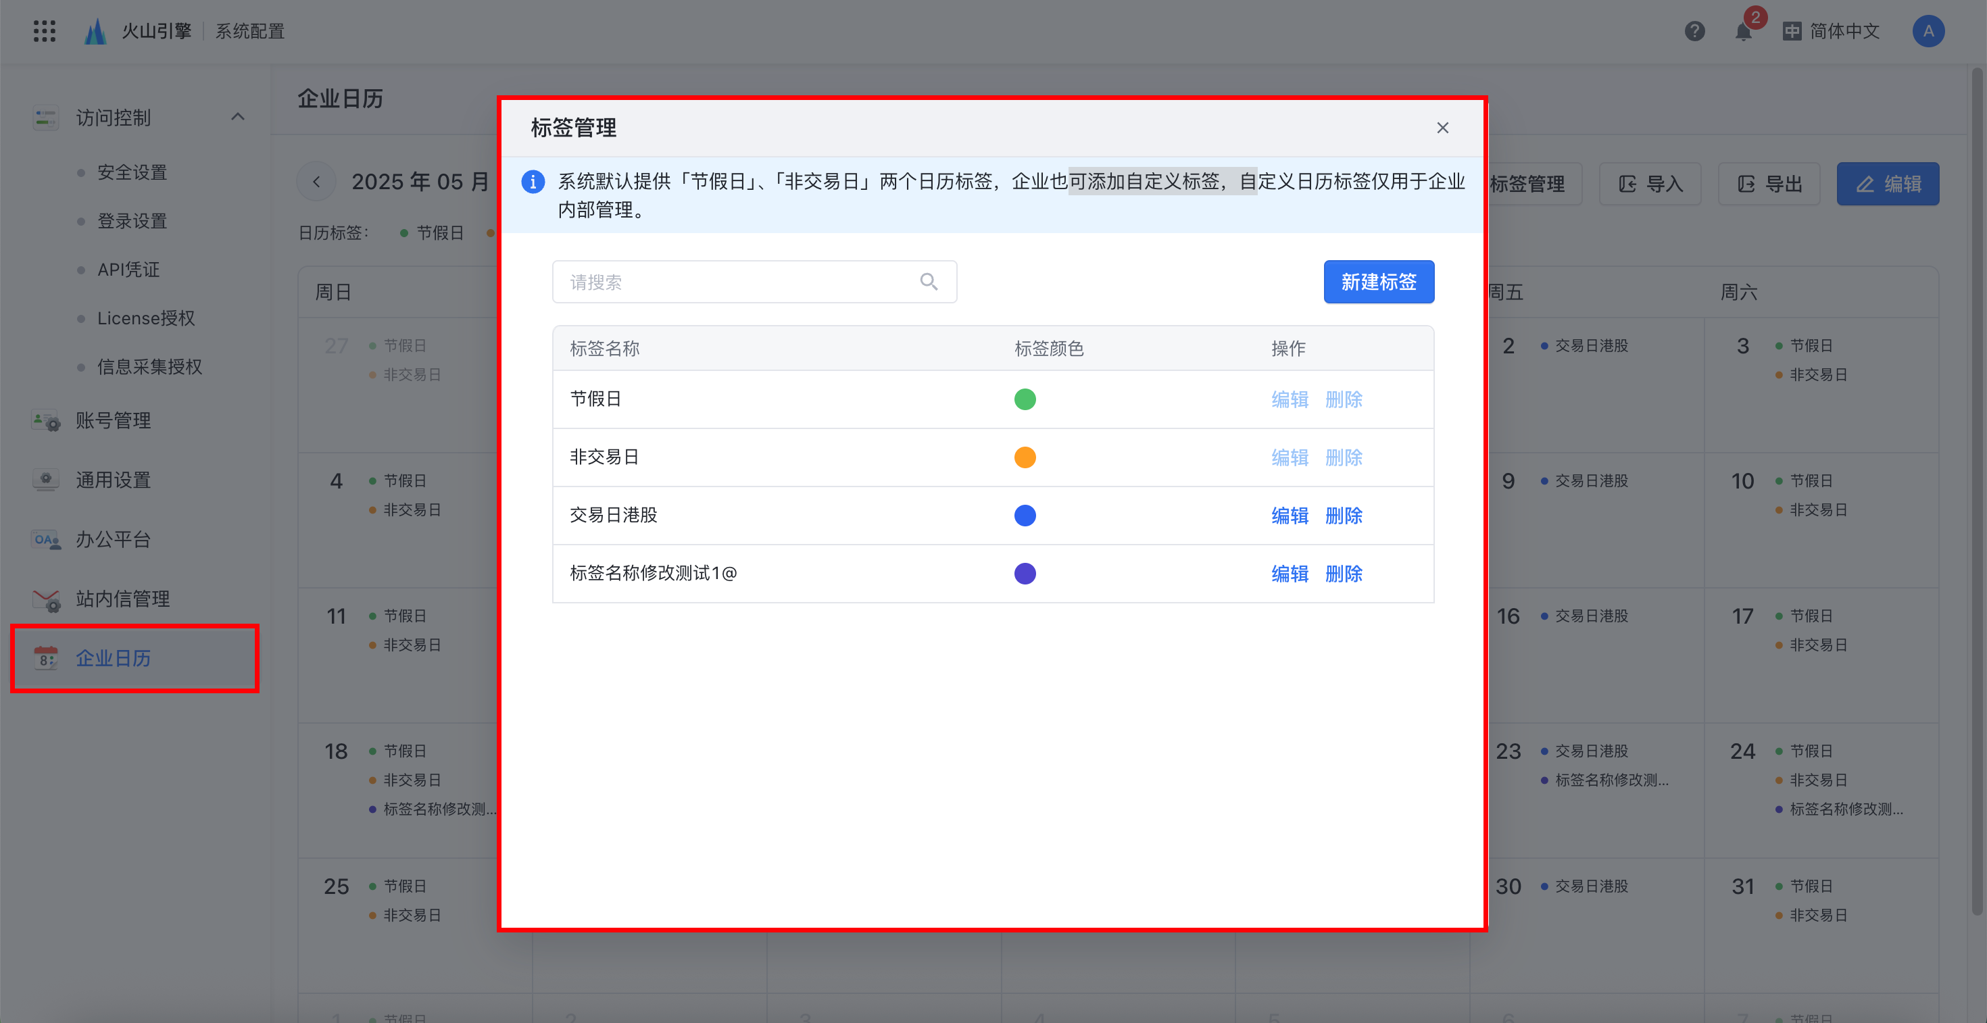Image resolution: width=1987 pixels, height=1023 pixels.
Task: Click 标签名称 column header
Action: [605, 349]
